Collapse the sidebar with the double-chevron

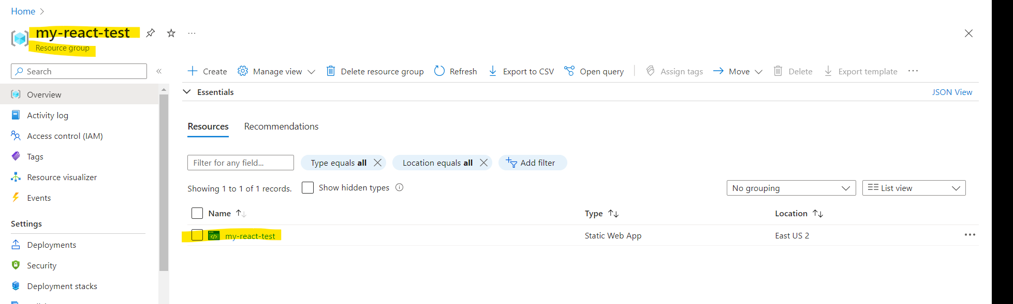[159, 71]
